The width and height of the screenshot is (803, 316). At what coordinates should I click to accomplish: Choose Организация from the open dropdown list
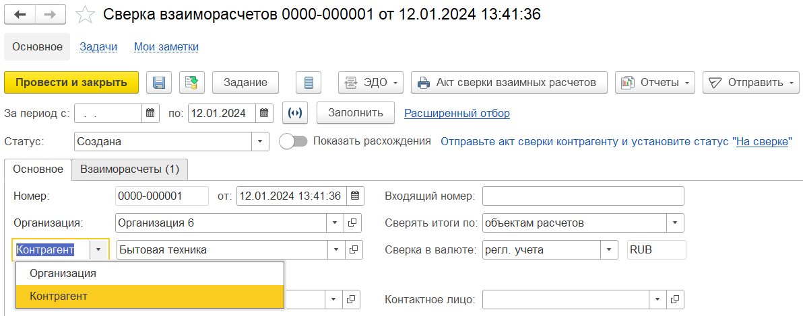63,274
